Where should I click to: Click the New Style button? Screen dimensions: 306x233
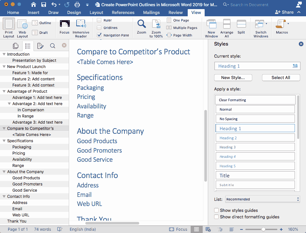click(x=234, y=77)
